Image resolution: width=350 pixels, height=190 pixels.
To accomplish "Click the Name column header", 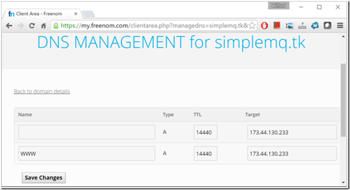I will pos(25,114).
